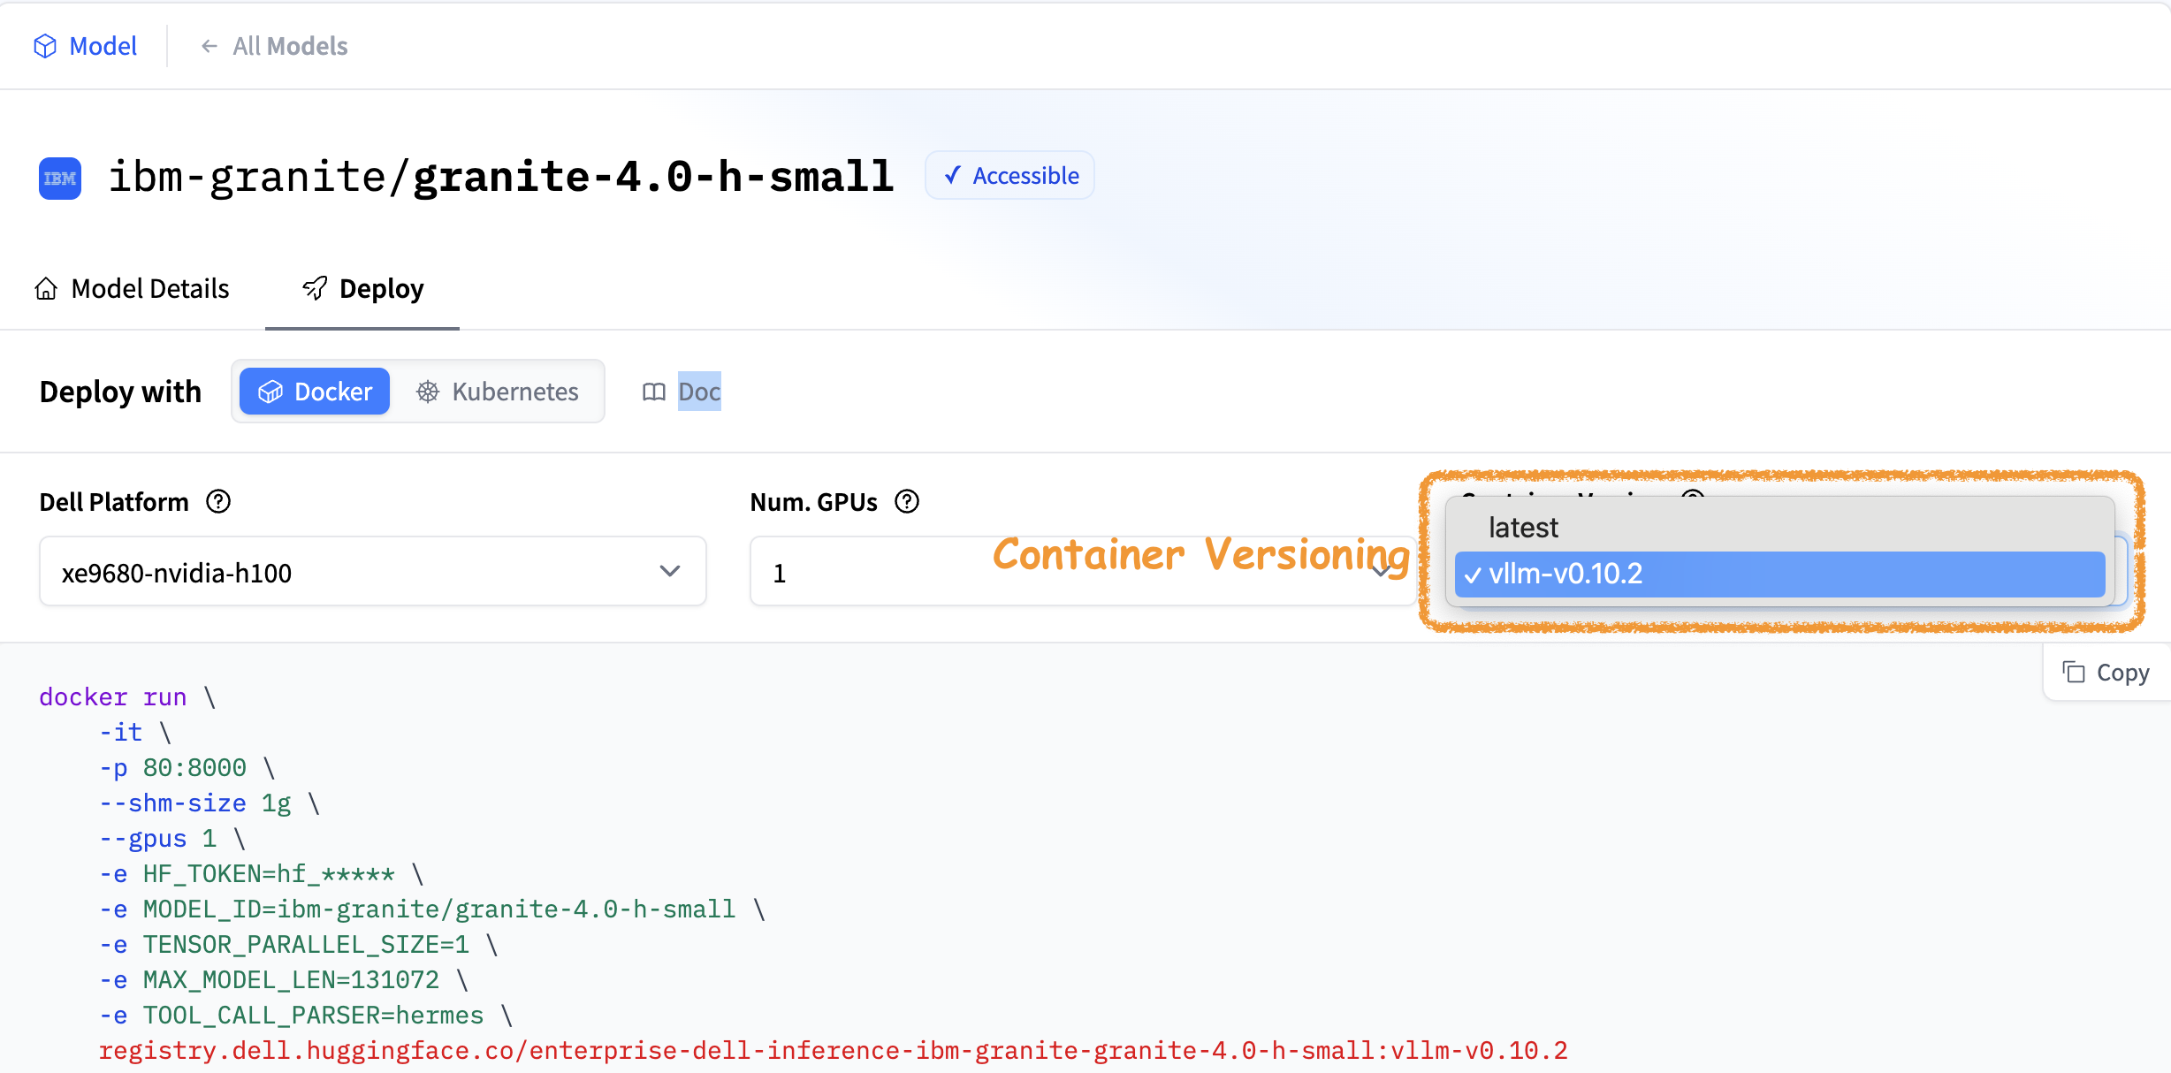Open the Dell Platform dropdown
Screen dimensions: 2171x1073
[x=372, y=572]
